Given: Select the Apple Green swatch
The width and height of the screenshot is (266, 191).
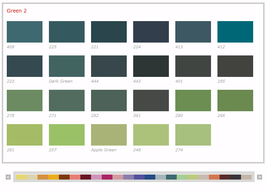Looking at the screenshot, I should (109, 135).
